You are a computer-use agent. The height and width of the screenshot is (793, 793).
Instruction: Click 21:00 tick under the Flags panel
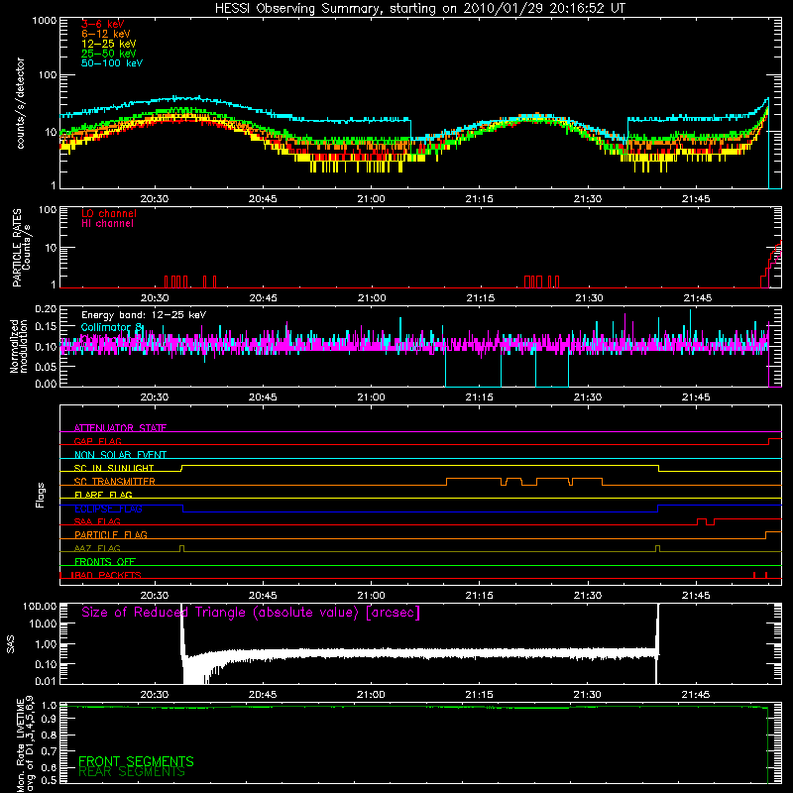pyautogui.click(x=371, y=596)
